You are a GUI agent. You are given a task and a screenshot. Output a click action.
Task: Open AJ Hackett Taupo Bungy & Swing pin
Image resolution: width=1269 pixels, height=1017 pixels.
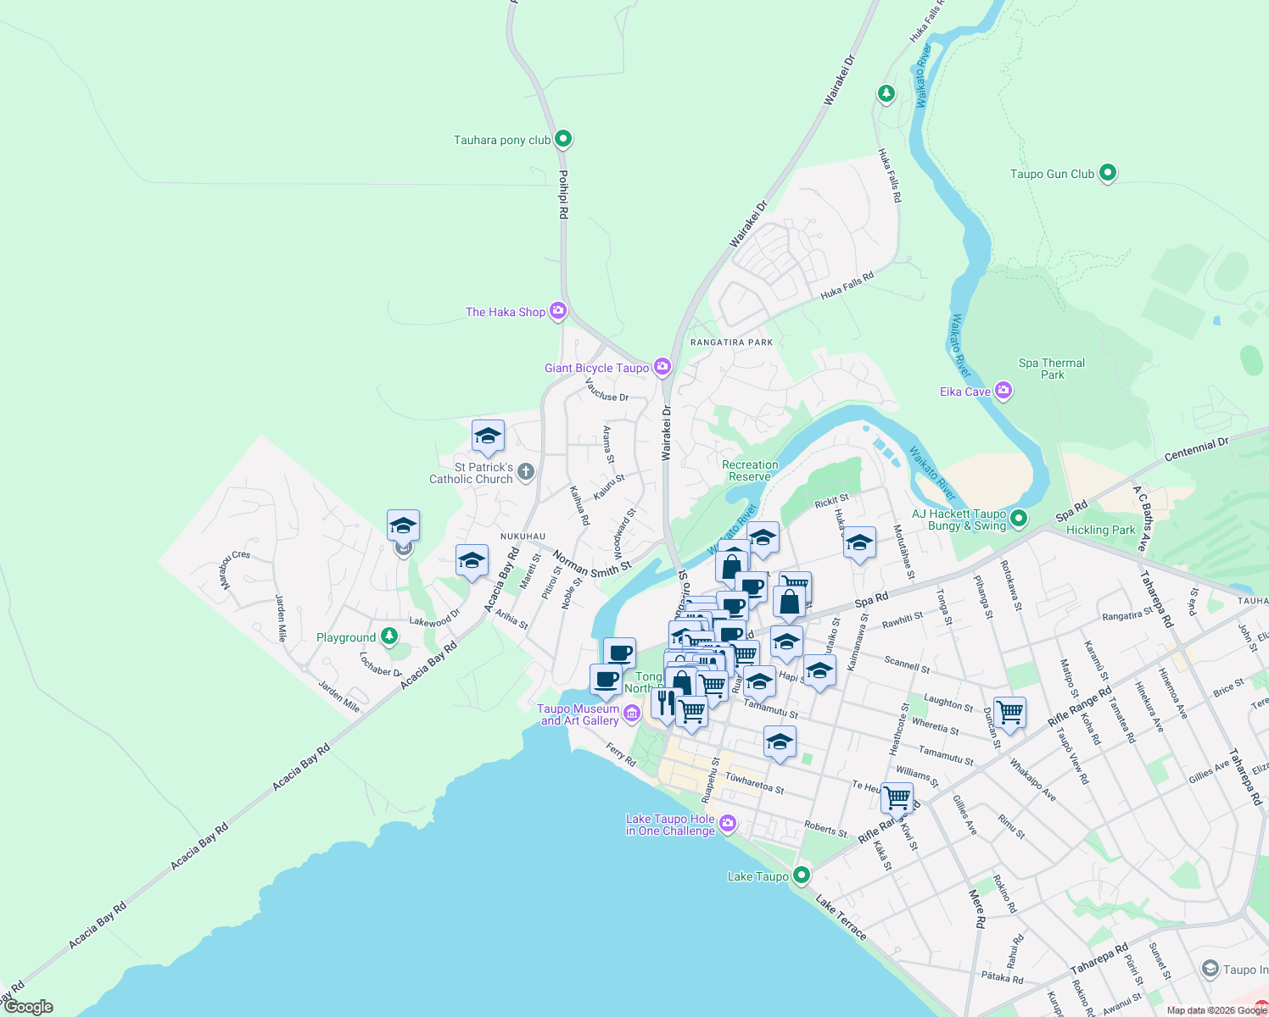(1019, 518)
